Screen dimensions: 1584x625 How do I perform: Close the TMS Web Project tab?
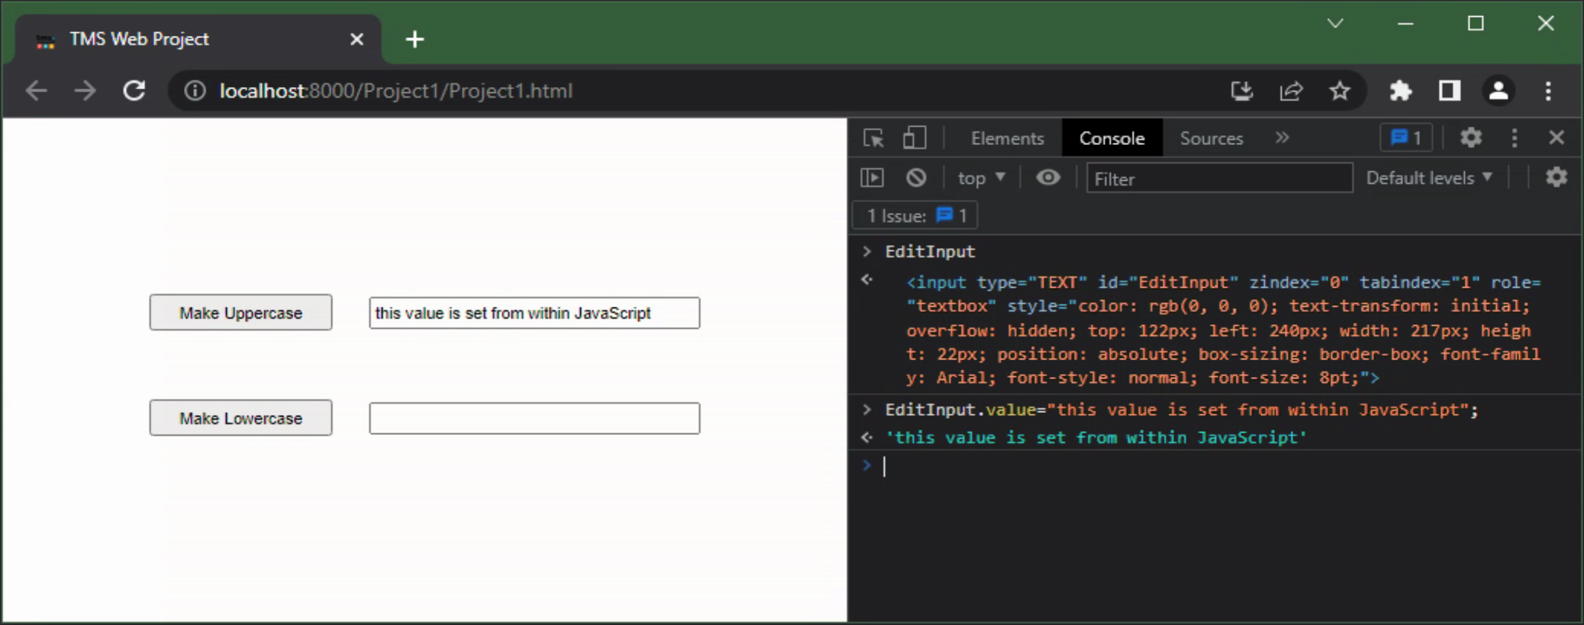[356, 39]
